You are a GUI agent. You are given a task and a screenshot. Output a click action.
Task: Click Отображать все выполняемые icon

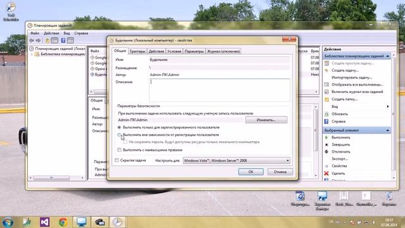coord(327,84)
